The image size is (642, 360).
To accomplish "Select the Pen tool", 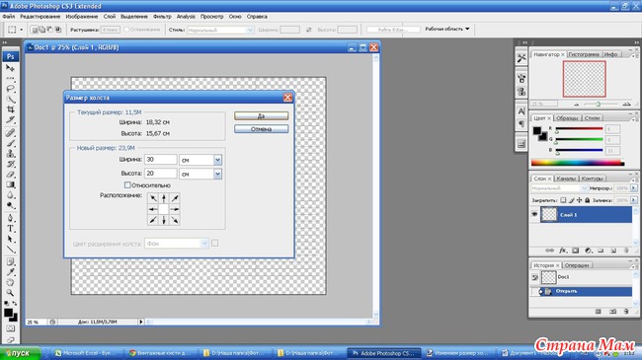I will 10,218.
